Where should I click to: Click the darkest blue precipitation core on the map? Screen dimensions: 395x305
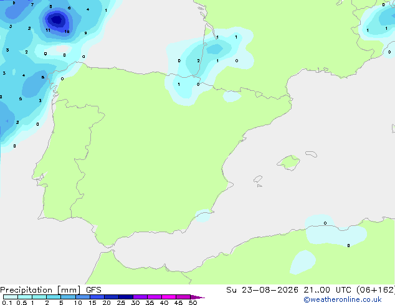coord(57,20)
